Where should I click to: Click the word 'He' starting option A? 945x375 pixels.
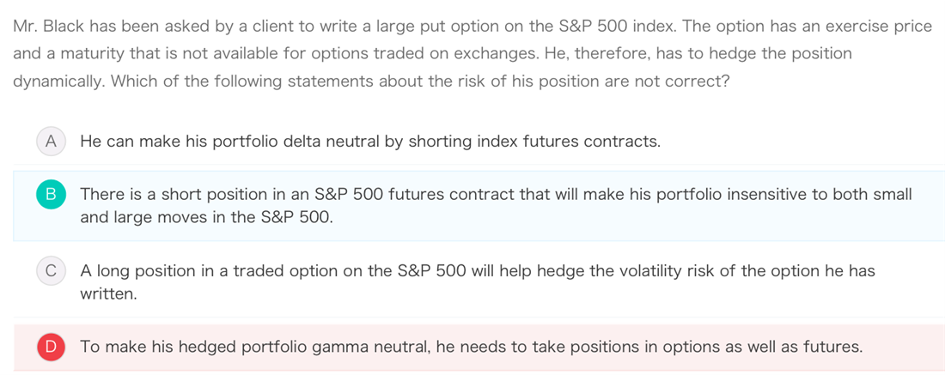point(90,142)
